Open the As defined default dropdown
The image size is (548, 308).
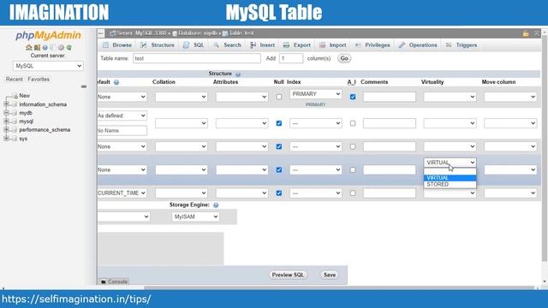pos(122,115)
